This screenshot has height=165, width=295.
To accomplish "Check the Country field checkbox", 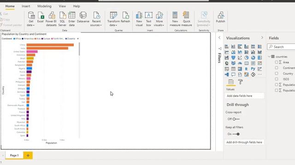I will tap(277, 73).
